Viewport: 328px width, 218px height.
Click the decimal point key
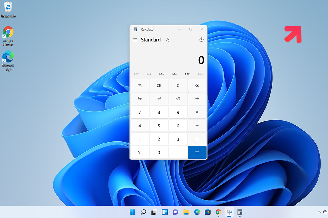tap(178, 152)
